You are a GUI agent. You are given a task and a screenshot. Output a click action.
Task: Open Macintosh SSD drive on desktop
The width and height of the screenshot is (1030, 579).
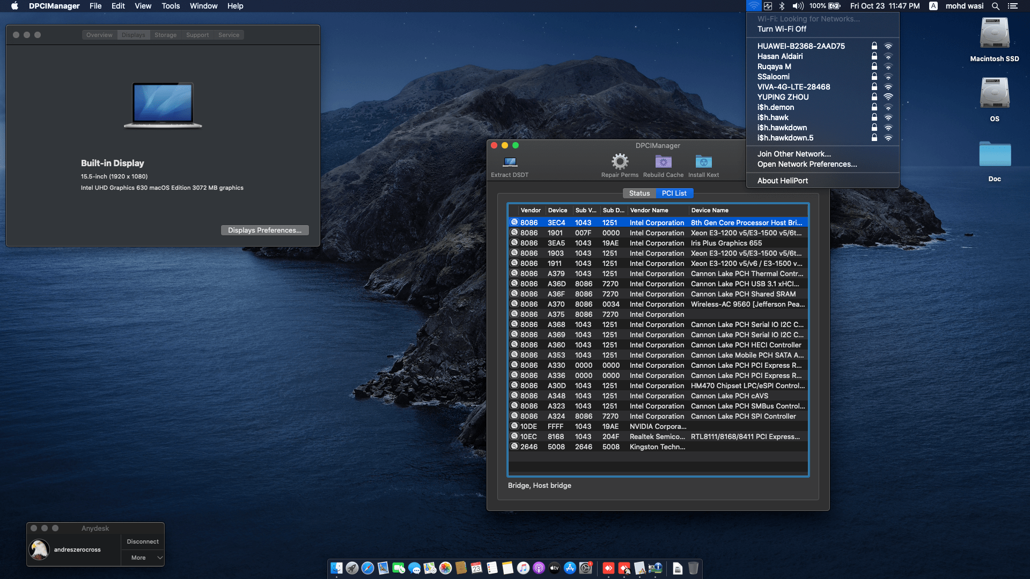(x=994, y=33)
